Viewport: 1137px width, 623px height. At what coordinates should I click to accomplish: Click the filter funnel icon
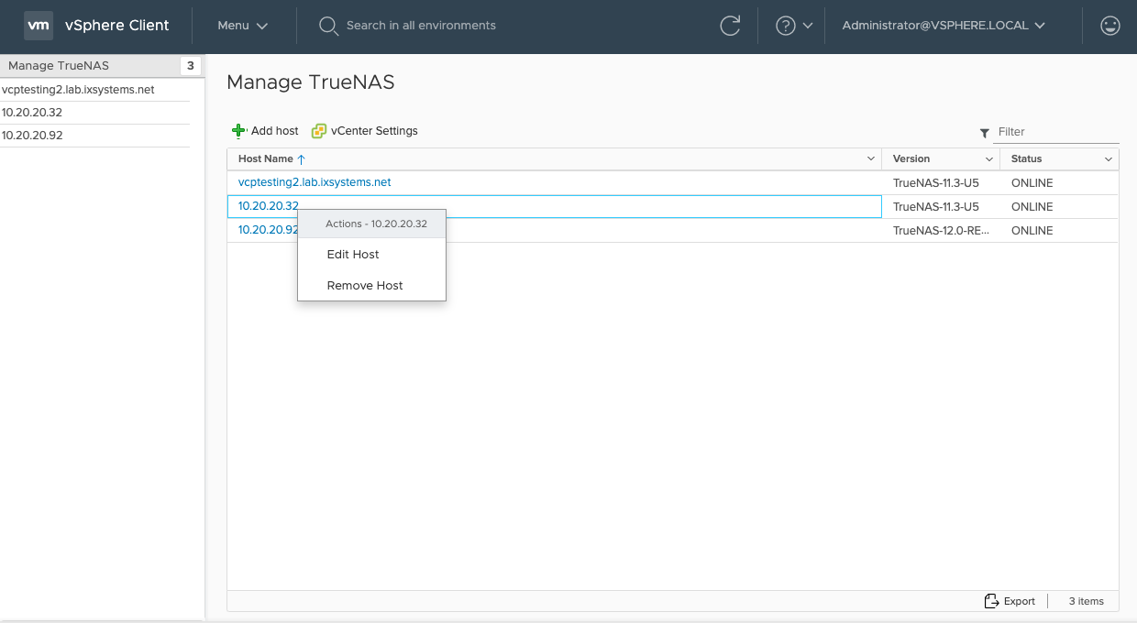pyautogui.click(x=985, y=133)
